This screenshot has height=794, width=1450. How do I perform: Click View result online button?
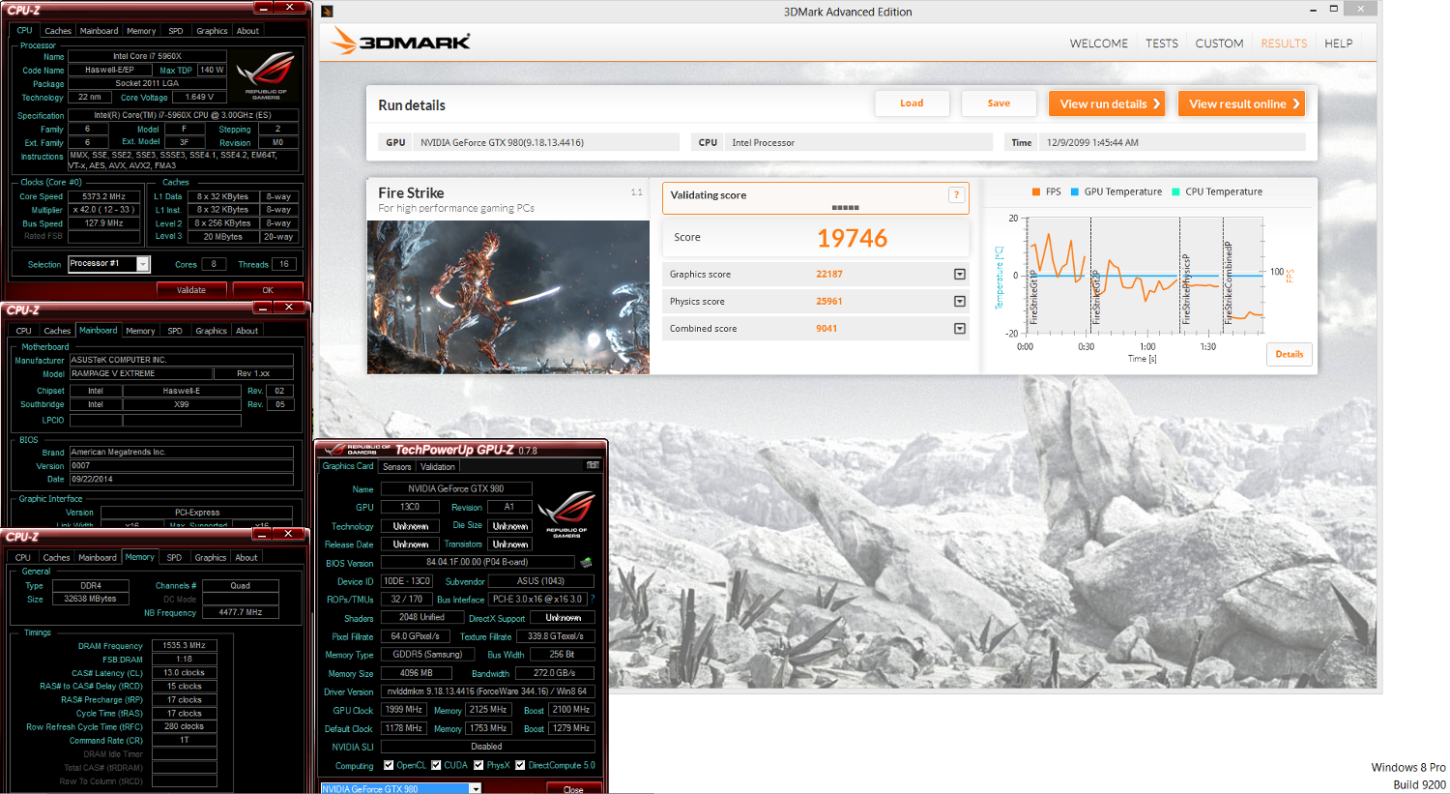click(1241, 103)
